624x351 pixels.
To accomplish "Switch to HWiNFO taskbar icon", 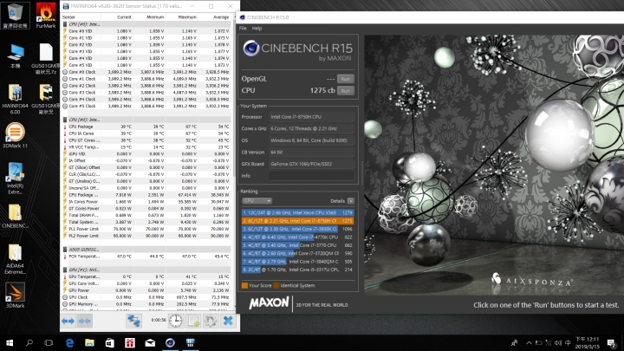I will (191, 342).
